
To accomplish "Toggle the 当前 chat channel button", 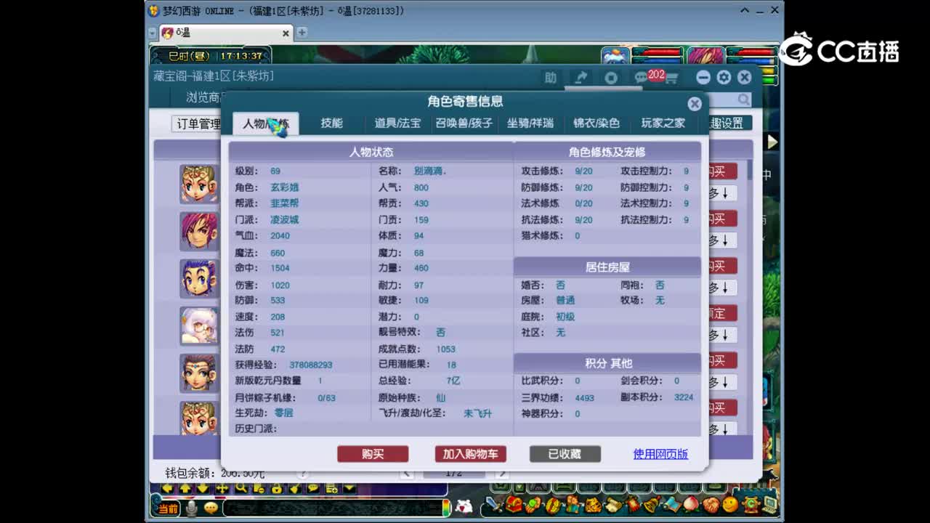I will tap(167, 508).
